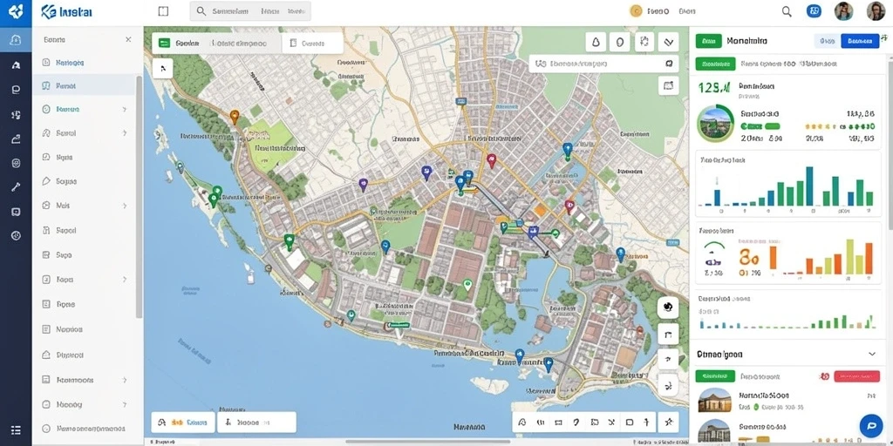
Task: Select the light gray segment beside the blue button
Action: click(827, 41)
